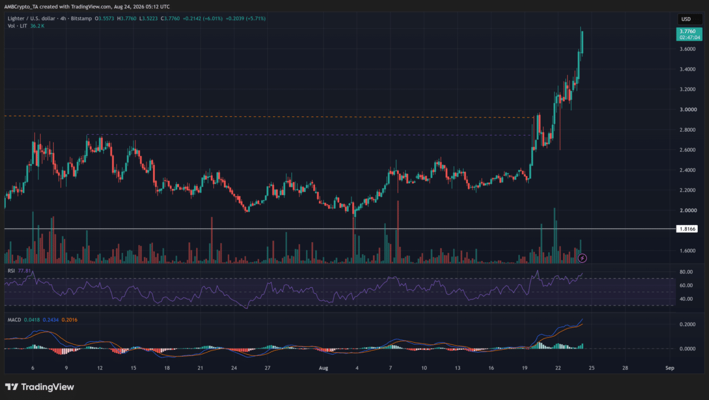Image resolution: width=709 pixels, height=400 pixels.
Task: Click the Aug label on time axis
Action: click(323, 368)
